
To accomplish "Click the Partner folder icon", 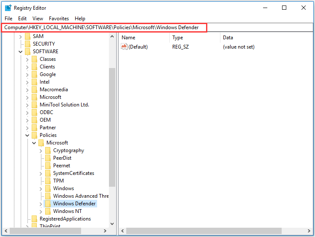I will [34, 128].
